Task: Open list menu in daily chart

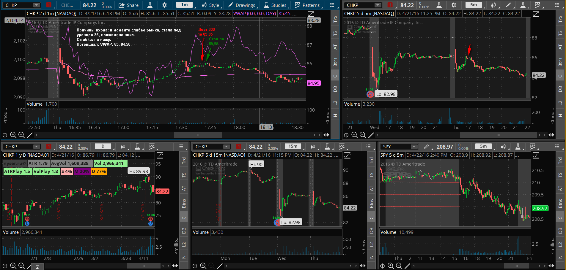Action: point(181,147)
